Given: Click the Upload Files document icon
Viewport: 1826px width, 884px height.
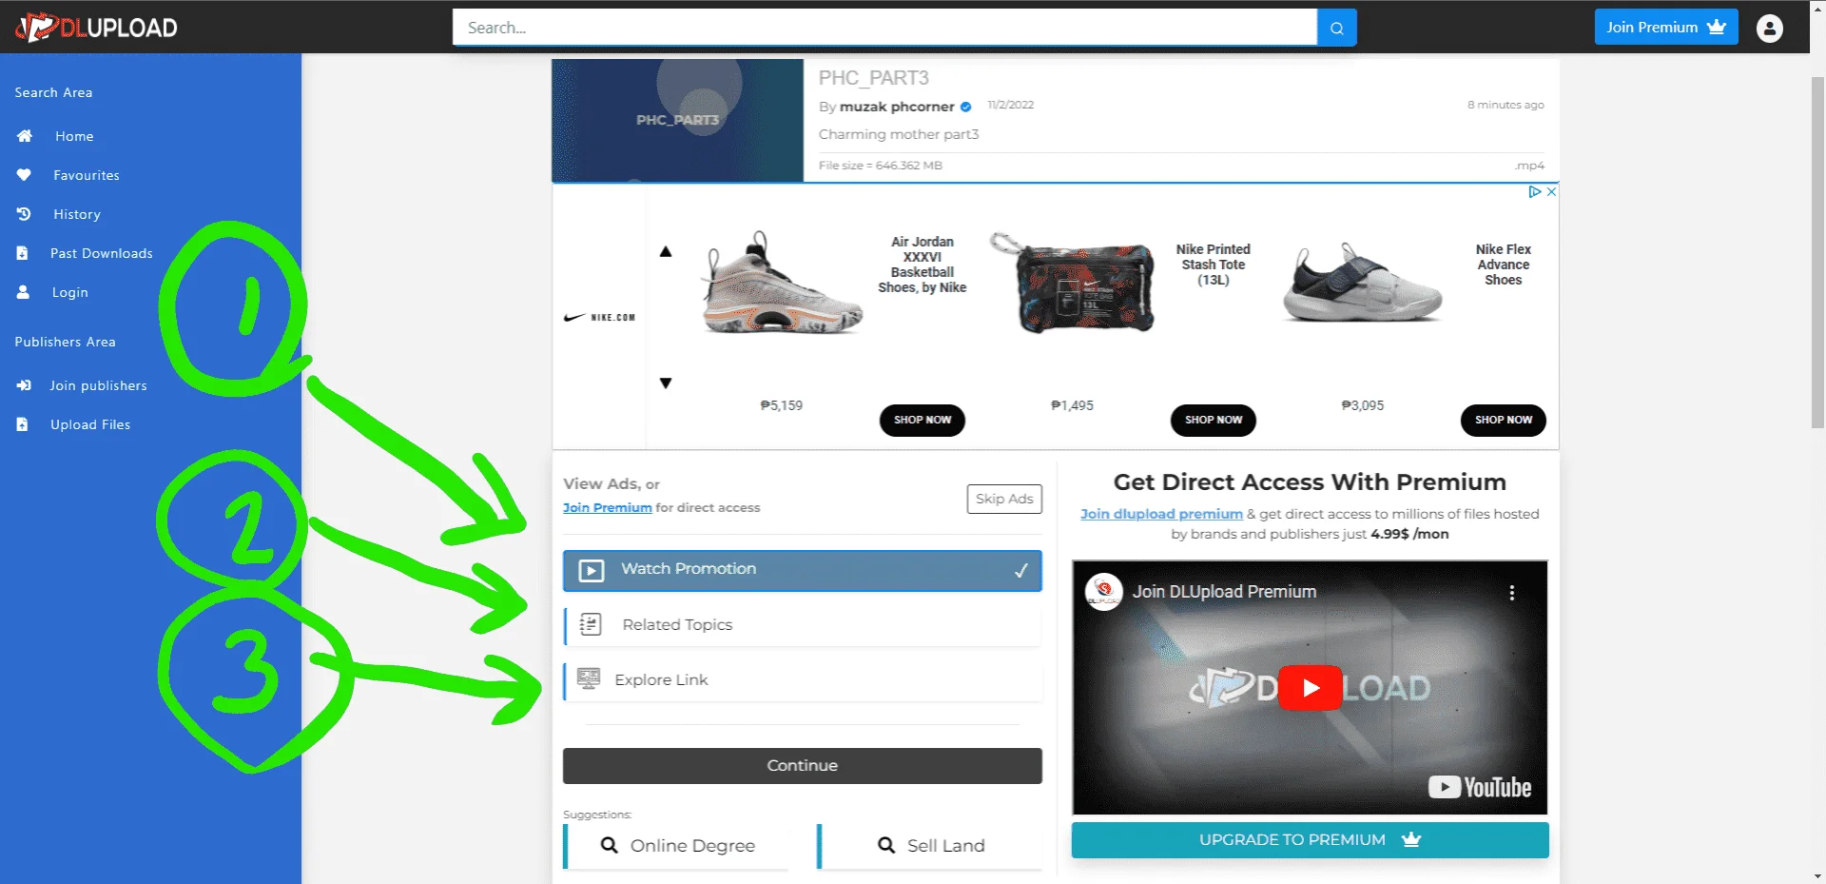Looking at the screenshot, I should click(22, 424).
